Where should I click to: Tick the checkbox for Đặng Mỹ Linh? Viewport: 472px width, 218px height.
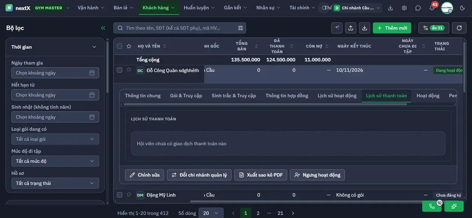(119, 195)
